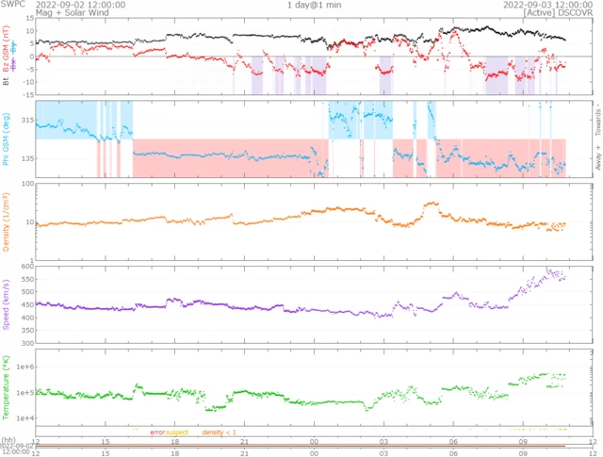Click the 06 hour tick on time axis
Screen dimensions: 603x457
(x=453, y=441)
